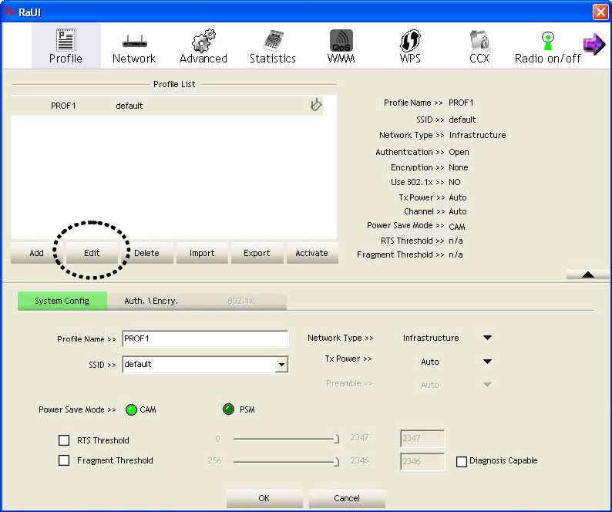
Task: Open the WPS icon
Action: click(410, 40)
